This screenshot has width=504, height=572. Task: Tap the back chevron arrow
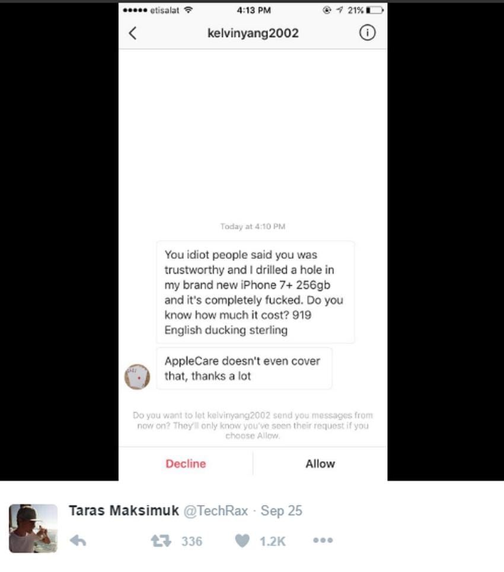point(133,33)
